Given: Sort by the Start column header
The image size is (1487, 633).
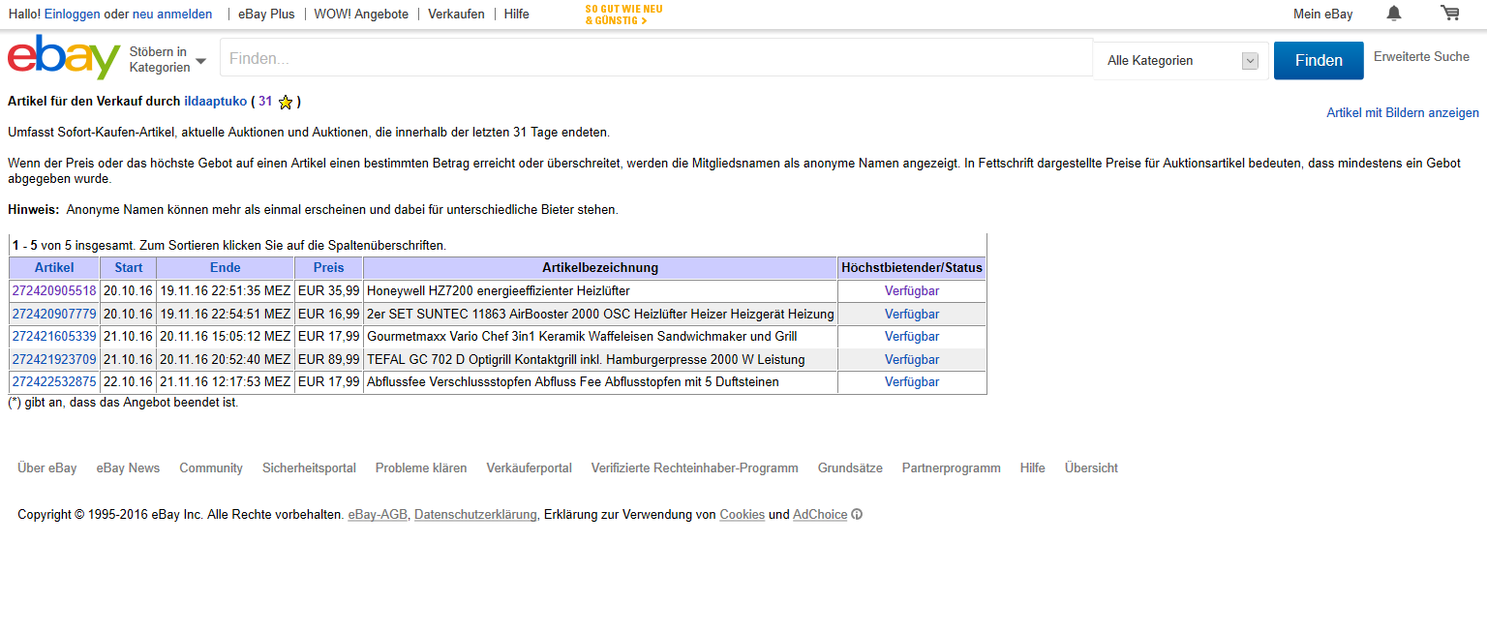Looking at the screenshot, I should pos(129,268).
